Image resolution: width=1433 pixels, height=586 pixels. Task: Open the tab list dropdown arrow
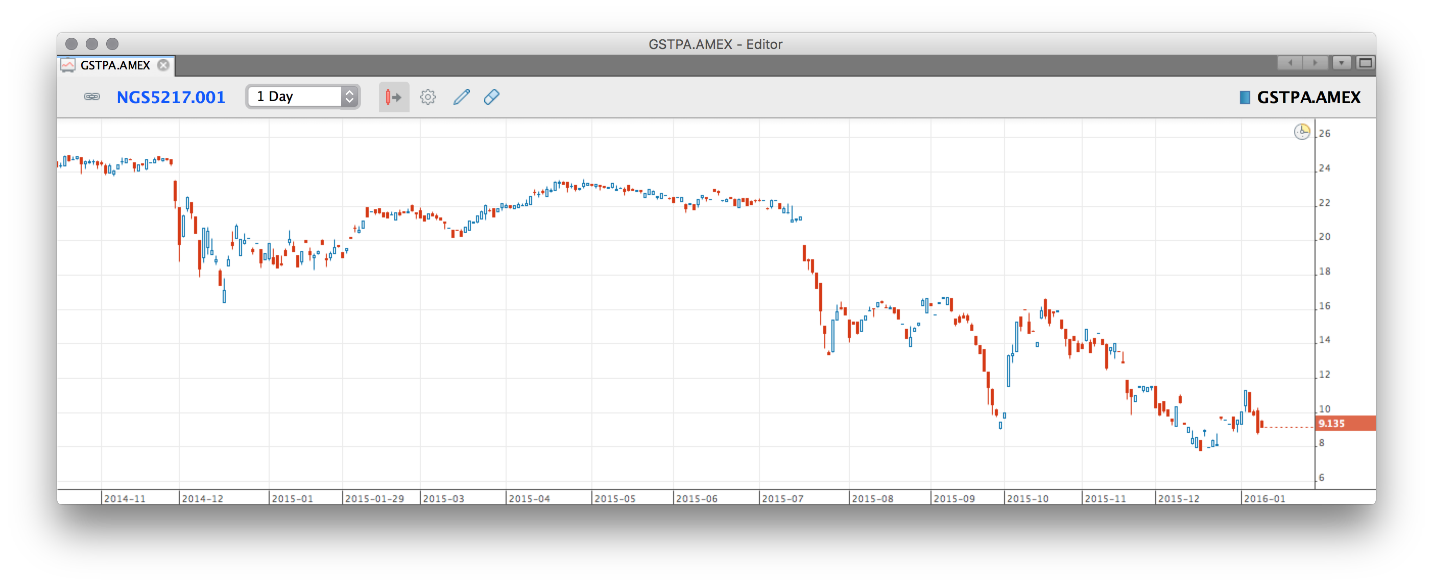pos(1341,63)
